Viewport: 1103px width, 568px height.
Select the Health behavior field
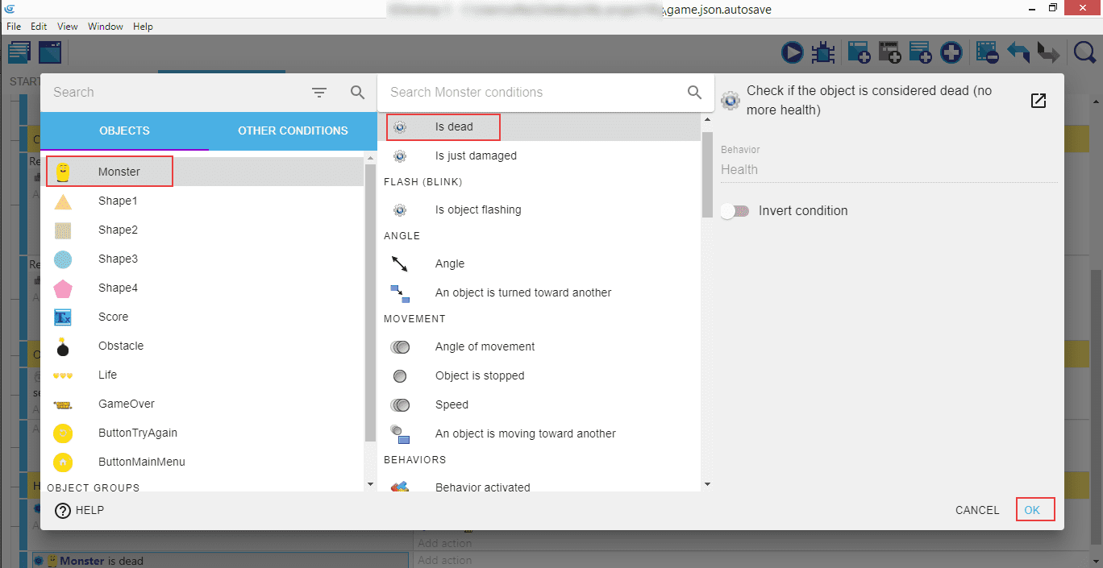[887, 169]
